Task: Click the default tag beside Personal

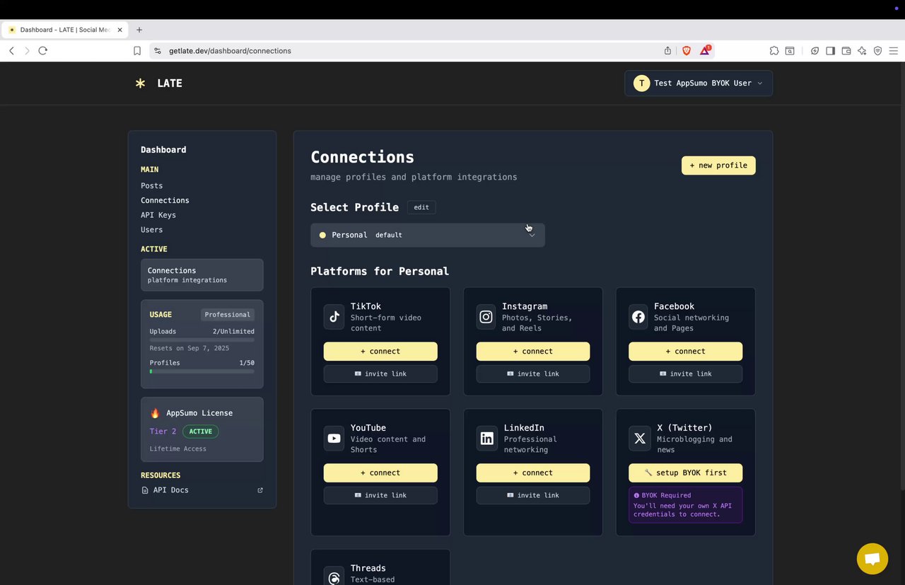Action: (x=389, y=235)
